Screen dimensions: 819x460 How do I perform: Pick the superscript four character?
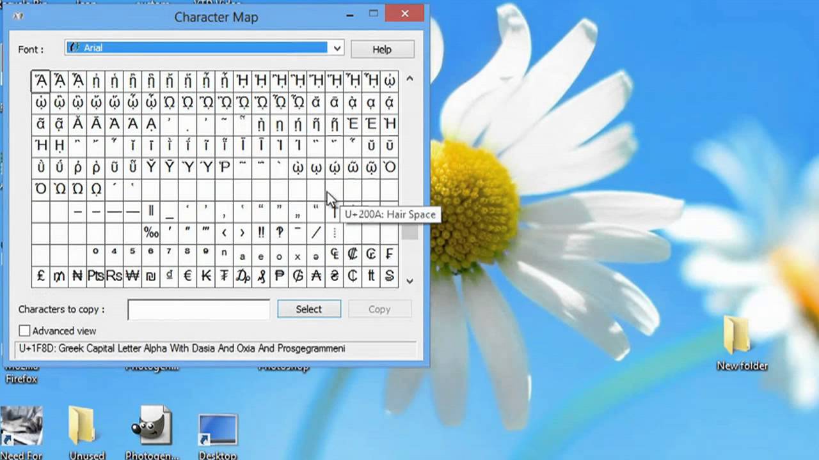pos(115,254)
